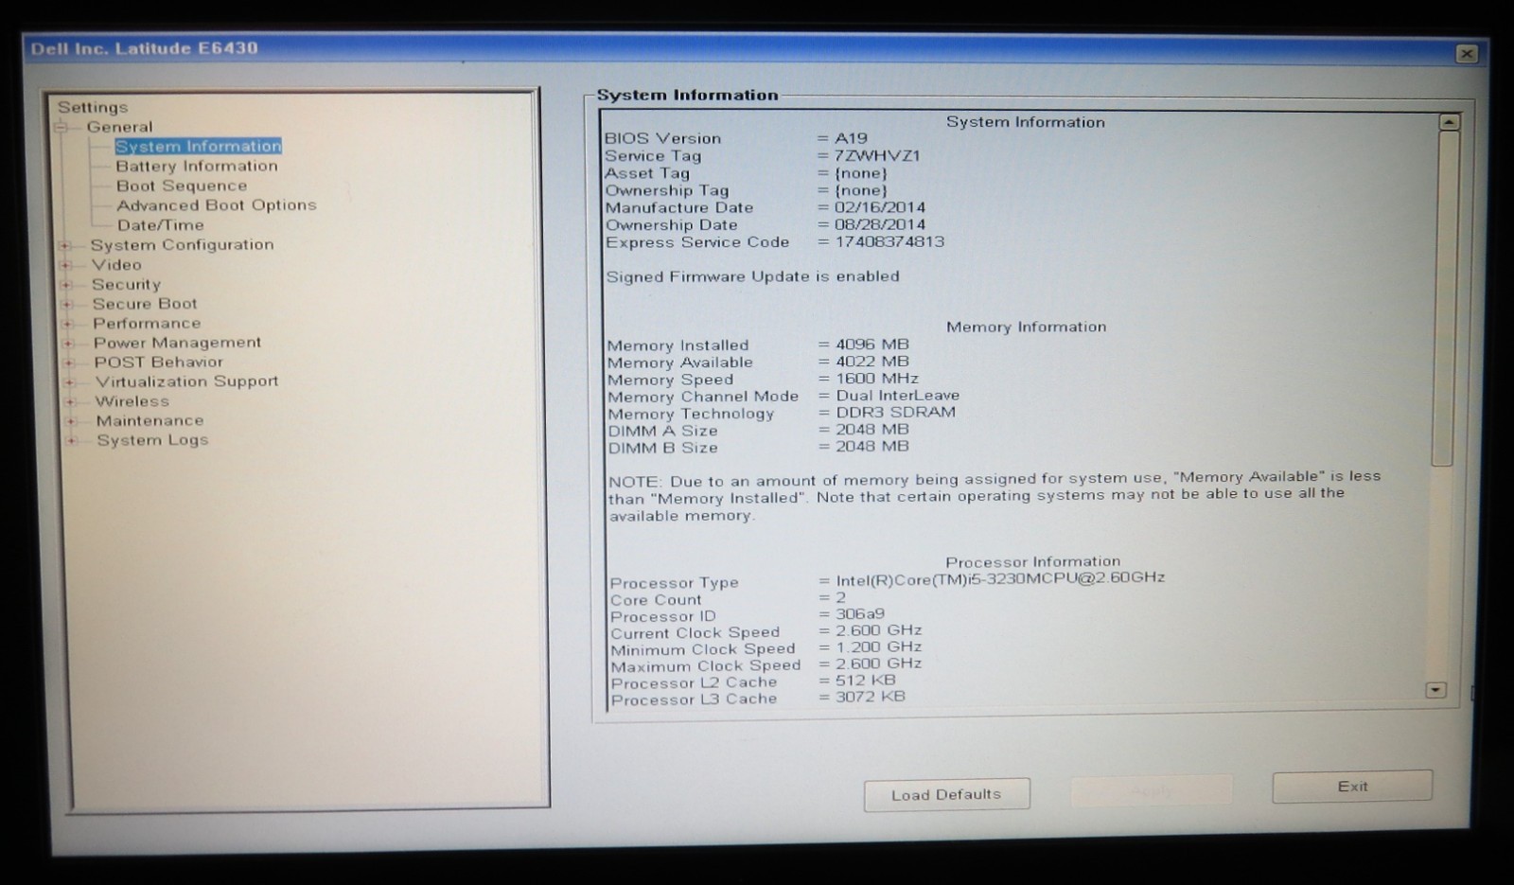Select System Logs category label
The height and width of the screenshot is (885, 1514).
tap(152, 440)
